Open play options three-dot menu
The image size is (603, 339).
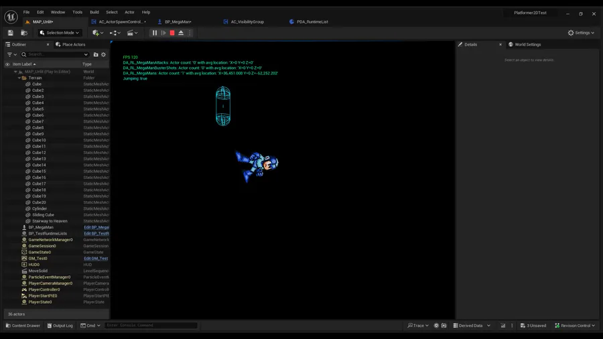click(x=190, y=33)
